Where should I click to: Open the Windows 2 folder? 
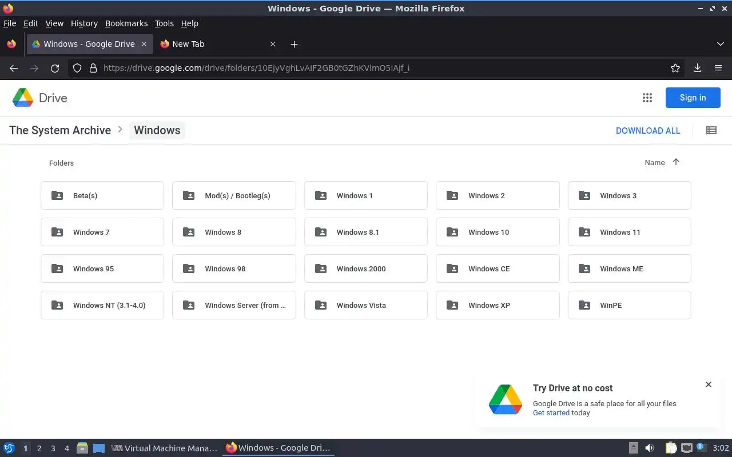[498, 195]
